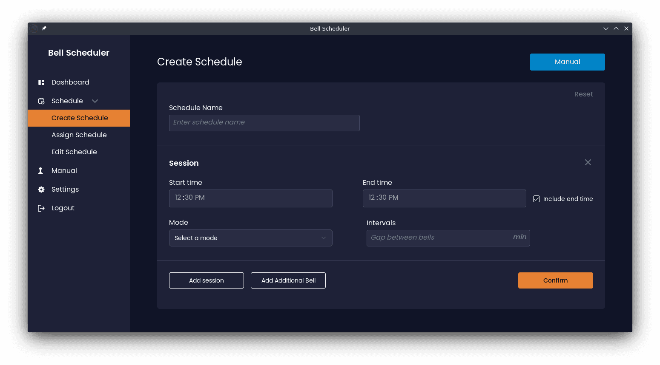Open the Assign Schedule page
Screen dimensions: 660x365
coord(79,135)
